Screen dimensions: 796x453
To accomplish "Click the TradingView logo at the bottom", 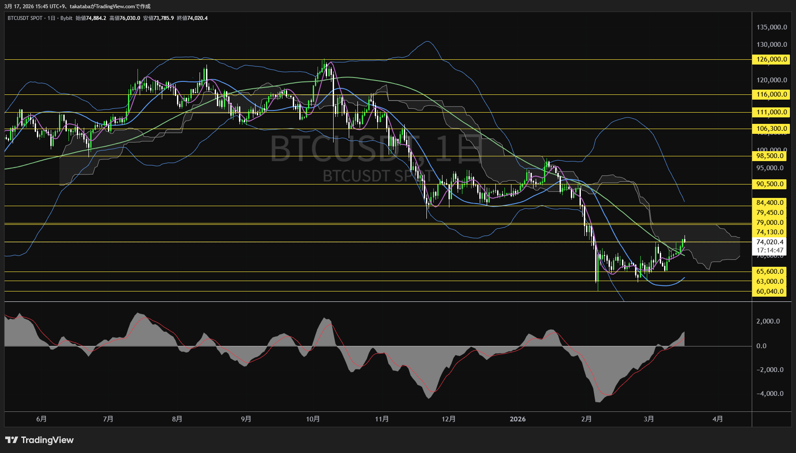I will 39,440.
